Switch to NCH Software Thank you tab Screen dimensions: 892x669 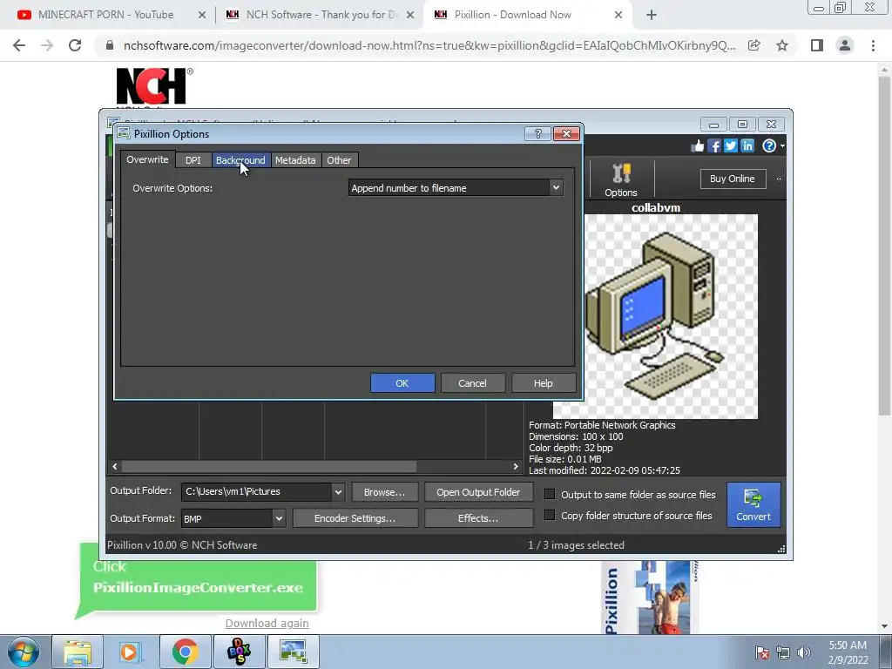(319, 15)
